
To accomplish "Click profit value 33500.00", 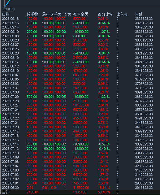I will coord(80,162).
